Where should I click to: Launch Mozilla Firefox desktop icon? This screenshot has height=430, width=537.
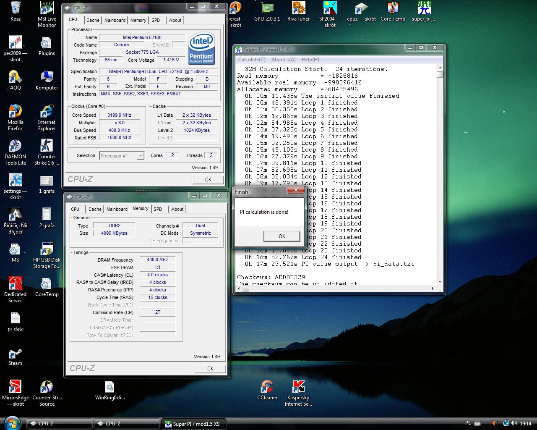click(16, 118)
